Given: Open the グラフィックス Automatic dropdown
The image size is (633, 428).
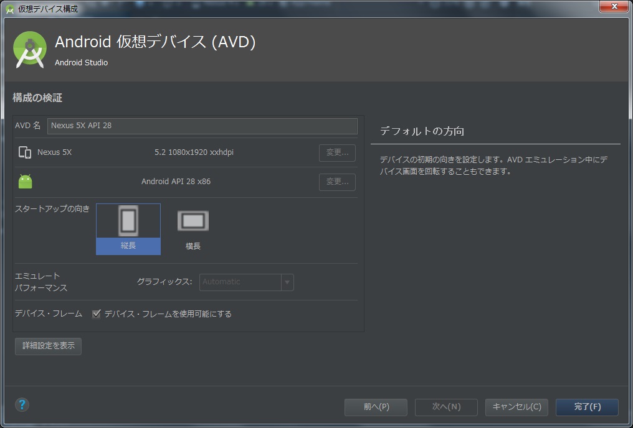Looking at the screenshot, I should click(x=246, y=282).
